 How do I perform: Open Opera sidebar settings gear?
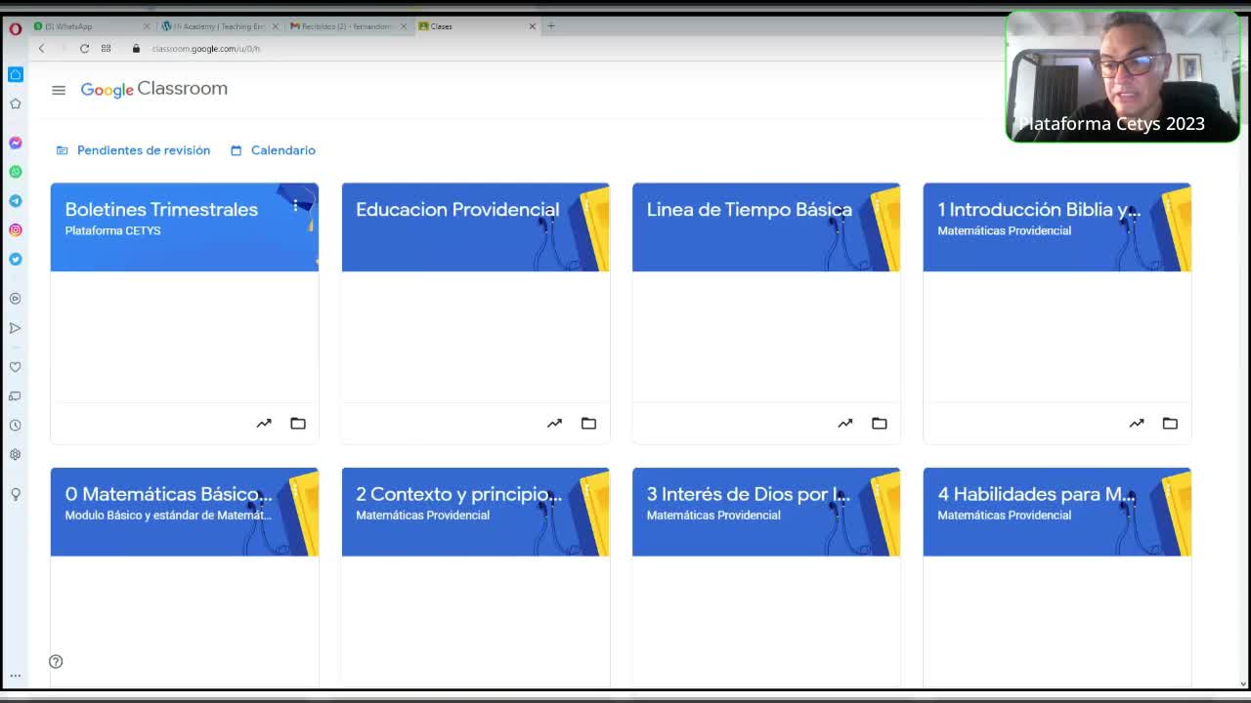pyautogui.click(x=16, y=454)
